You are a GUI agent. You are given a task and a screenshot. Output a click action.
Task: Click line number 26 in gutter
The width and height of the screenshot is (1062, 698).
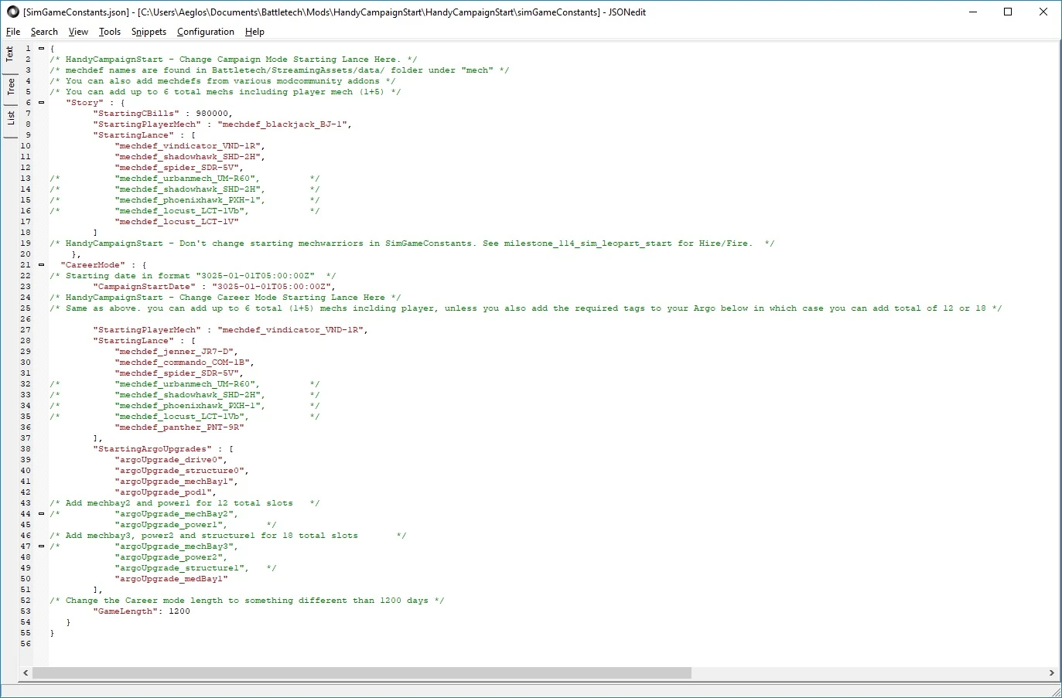[x=26, y=318]
